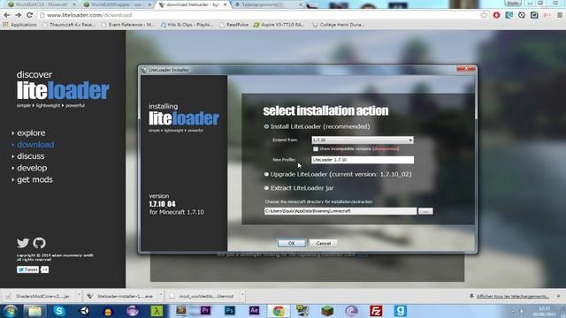
Task: Click the browser forward arrow
Action: 18,15
